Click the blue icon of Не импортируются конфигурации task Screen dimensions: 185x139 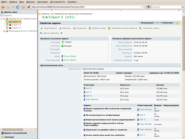[84, 115]
